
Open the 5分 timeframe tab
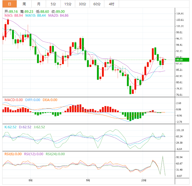pos(53,4)
